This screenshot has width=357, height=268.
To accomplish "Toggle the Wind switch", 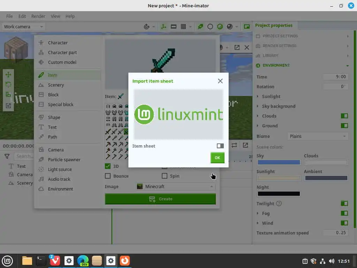I will point(344,223).
